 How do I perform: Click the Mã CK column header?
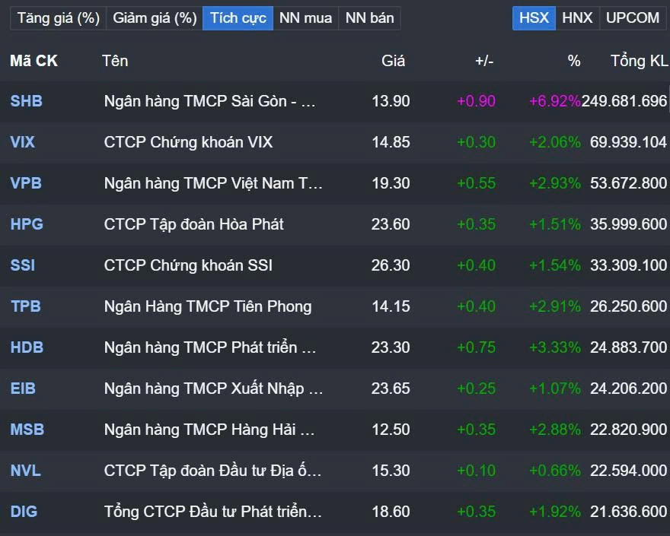pos(33,61)
